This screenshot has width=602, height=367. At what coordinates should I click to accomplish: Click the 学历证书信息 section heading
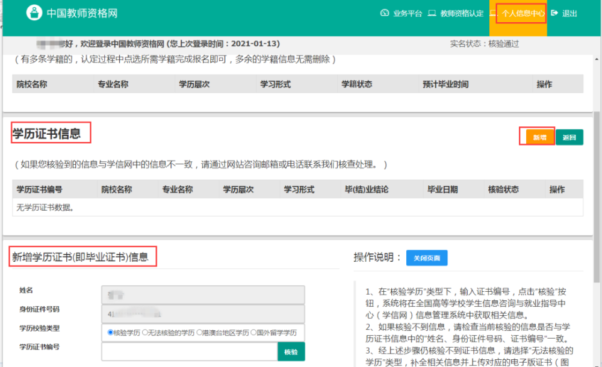click(46, 134)
